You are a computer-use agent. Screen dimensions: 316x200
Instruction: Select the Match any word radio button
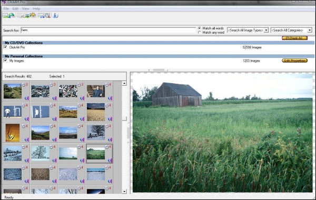pyautogui.click(x=200, y=33)
